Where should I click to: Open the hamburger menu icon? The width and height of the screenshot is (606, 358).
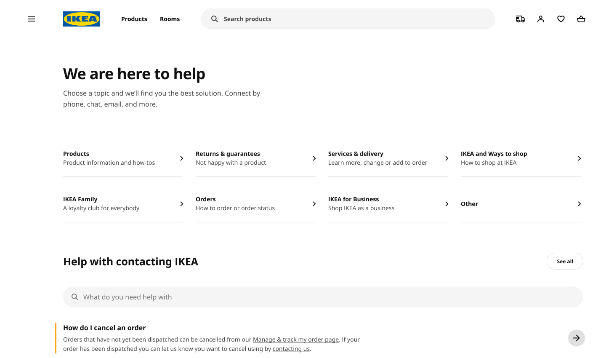(x=32, y=19)
